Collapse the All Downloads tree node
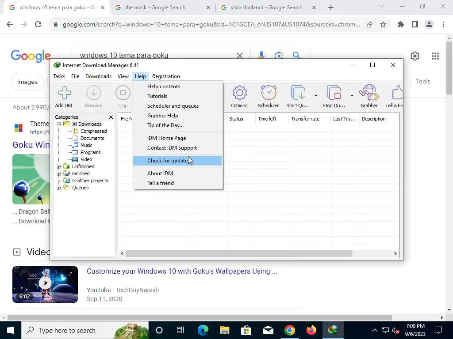 pos(59,124)
